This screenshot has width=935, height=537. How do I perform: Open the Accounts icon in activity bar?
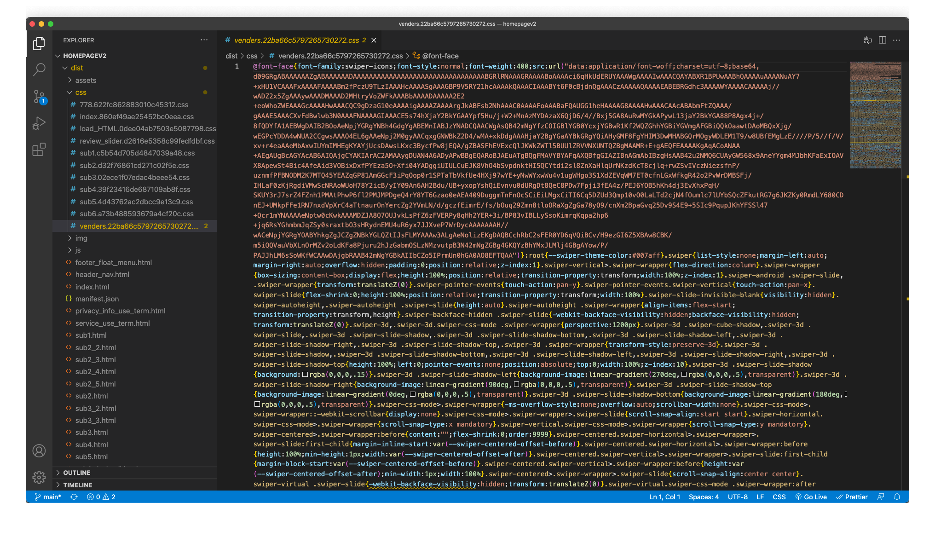tap(39, 451)
